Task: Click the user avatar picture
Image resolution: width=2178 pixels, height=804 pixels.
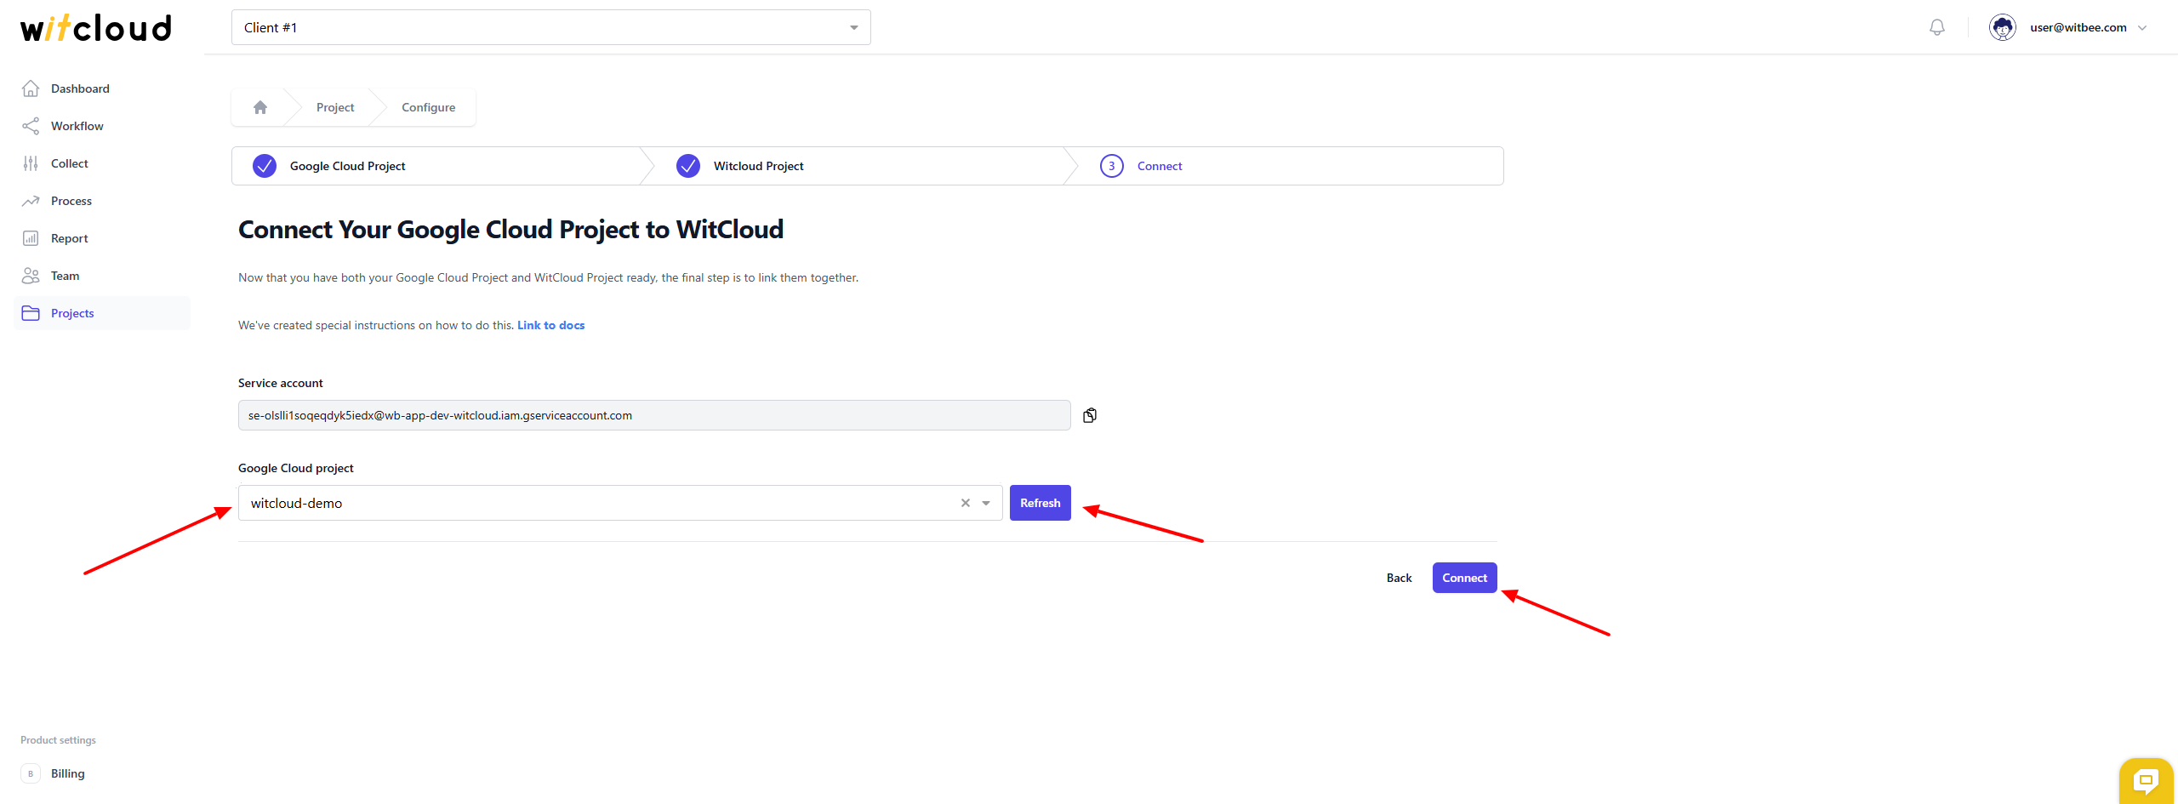Action: (x=2003, y=27)
